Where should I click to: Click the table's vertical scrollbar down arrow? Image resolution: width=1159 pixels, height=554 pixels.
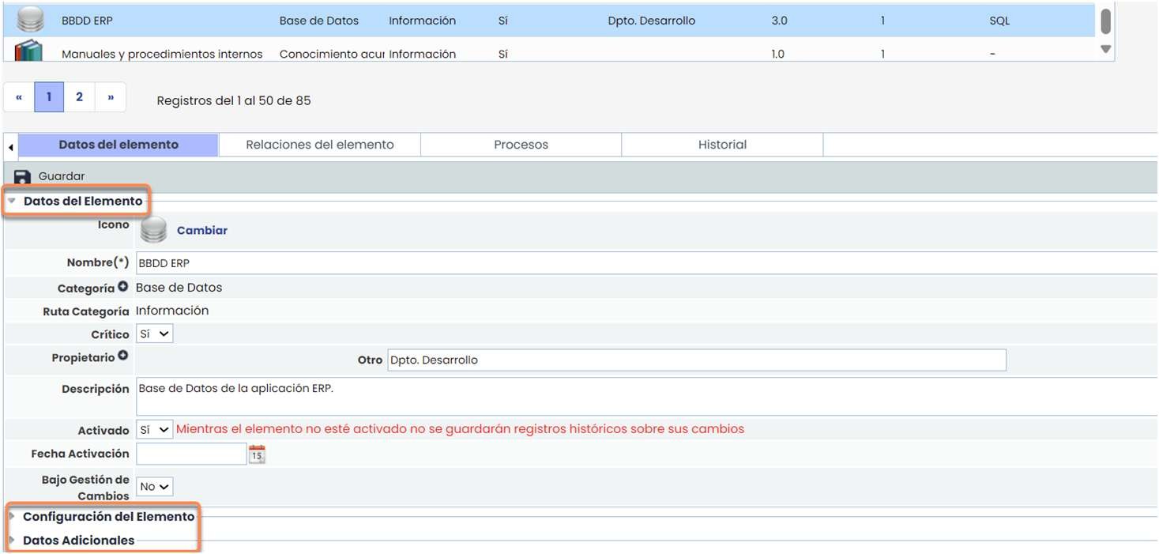[x=1105, y=49]
